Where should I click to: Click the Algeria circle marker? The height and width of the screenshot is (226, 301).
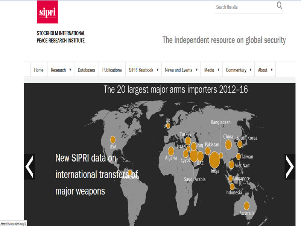click(x=171, y=151)
